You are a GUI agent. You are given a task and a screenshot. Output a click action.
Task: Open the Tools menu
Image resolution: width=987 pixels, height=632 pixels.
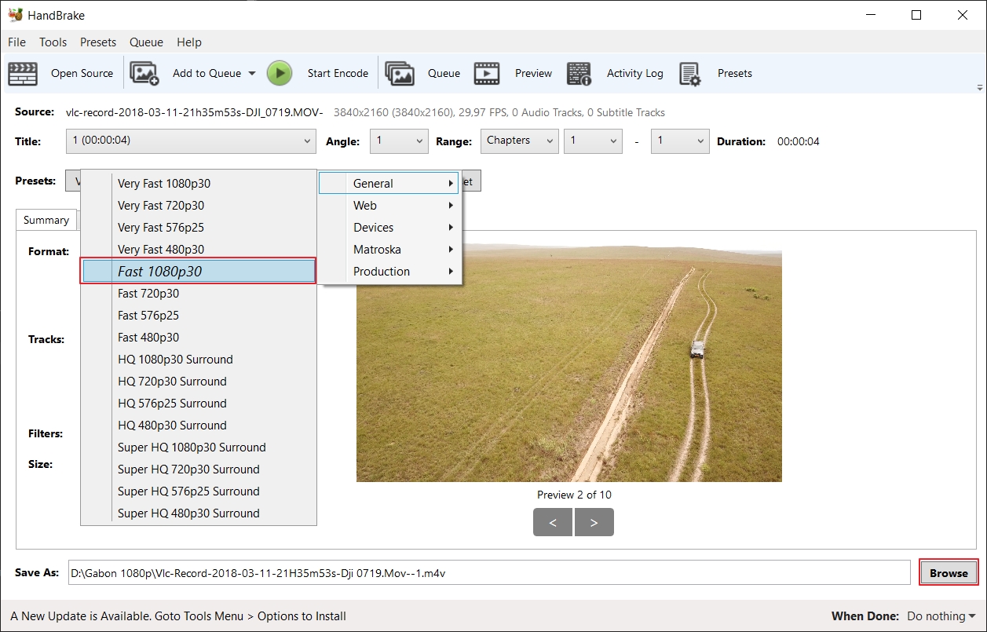(x=53, y=42)
